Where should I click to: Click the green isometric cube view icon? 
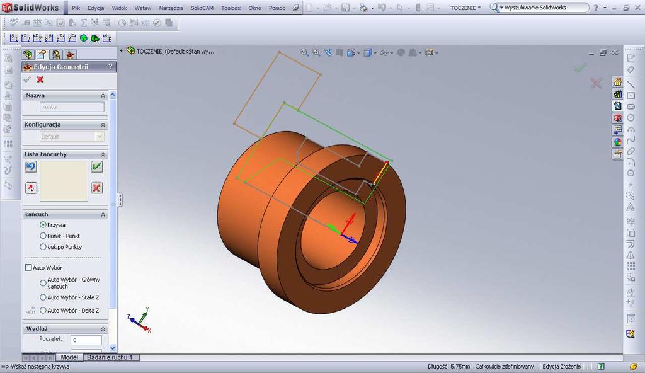click(84, 38)
